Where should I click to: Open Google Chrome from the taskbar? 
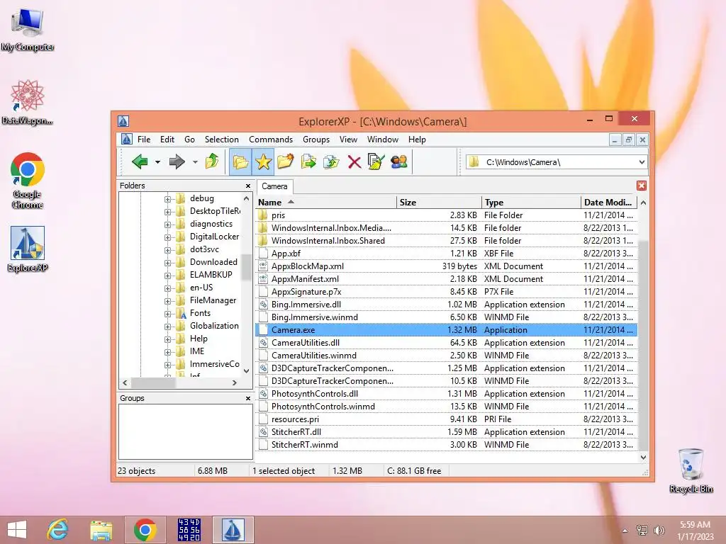pyautogui.click(x=145, y=530)
